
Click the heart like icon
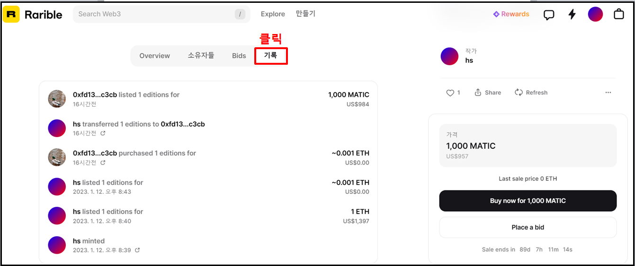coord(450,93)
